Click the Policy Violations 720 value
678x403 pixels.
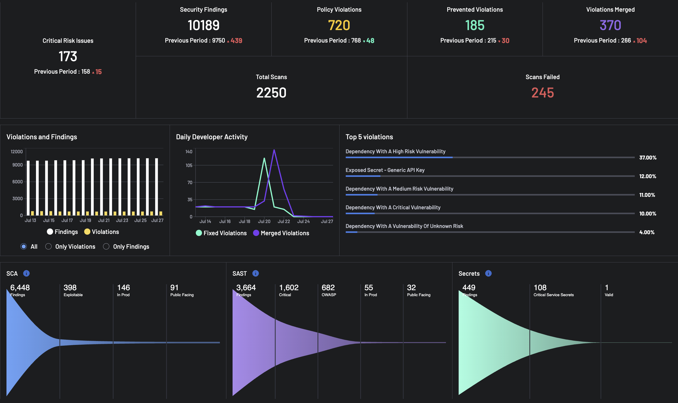pos(339,25)
